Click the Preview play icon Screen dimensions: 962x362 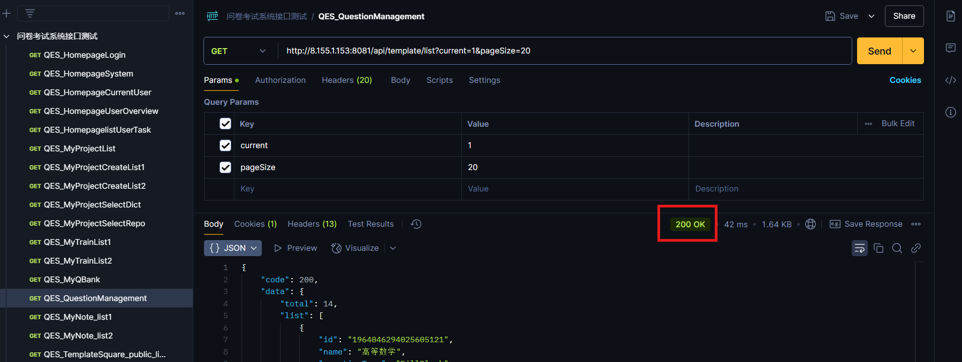(278, 248)
